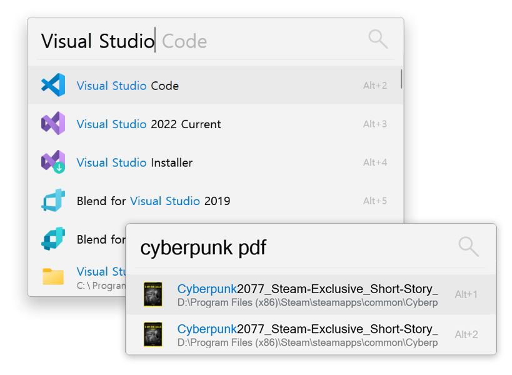
Task: Click the magnifier icon beside cyberpunk pdf query
Action: (x=468, y=246)
